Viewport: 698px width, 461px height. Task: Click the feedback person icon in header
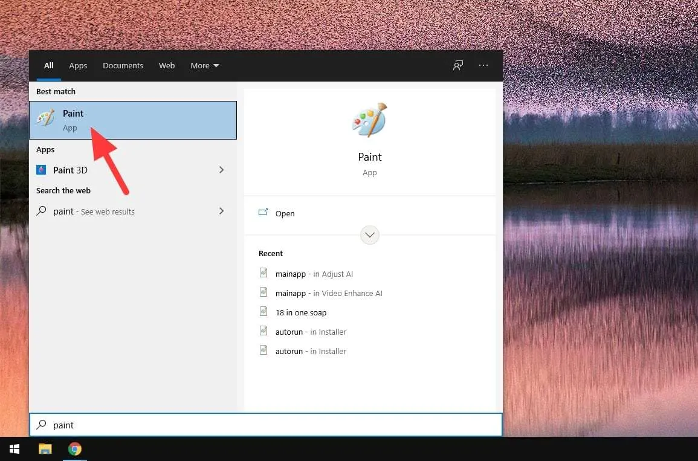pos(458,65)
